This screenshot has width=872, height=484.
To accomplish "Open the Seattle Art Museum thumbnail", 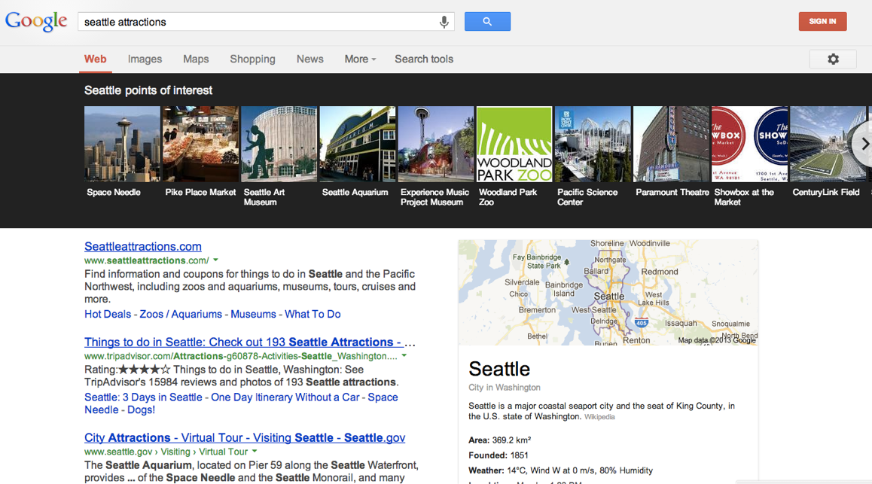I will [x=279, y=144].
